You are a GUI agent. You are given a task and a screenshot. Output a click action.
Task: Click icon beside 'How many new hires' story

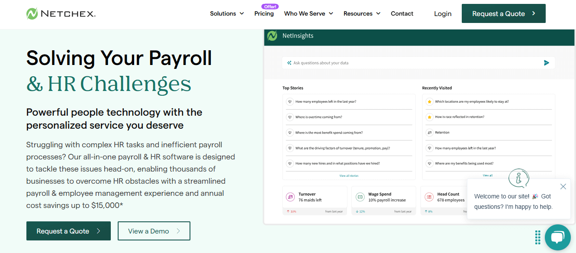[x=290, y=164]
